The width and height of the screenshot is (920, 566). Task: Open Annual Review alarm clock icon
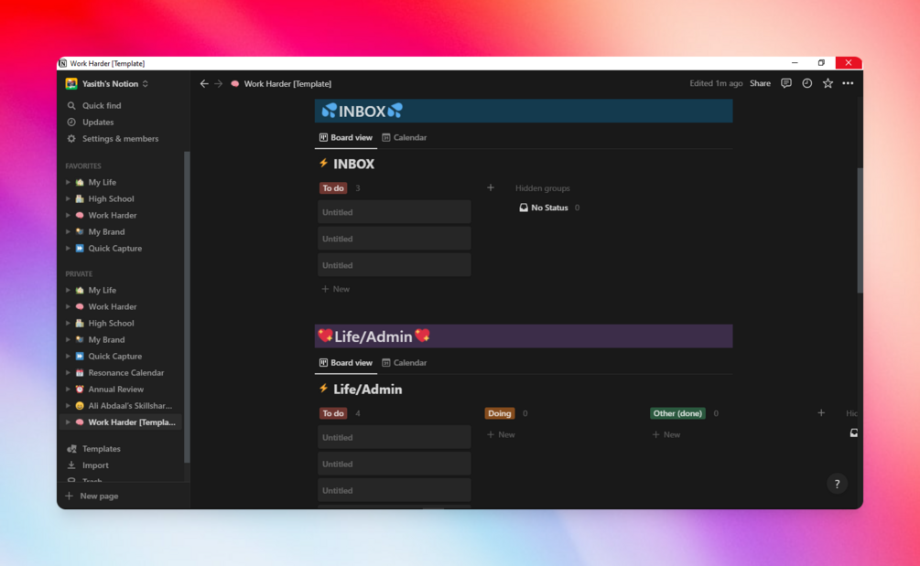point(80,389)
